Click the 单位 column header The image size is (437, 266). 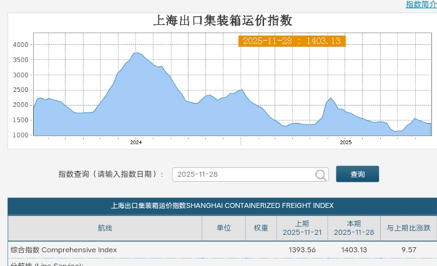[x=223, y=228]
